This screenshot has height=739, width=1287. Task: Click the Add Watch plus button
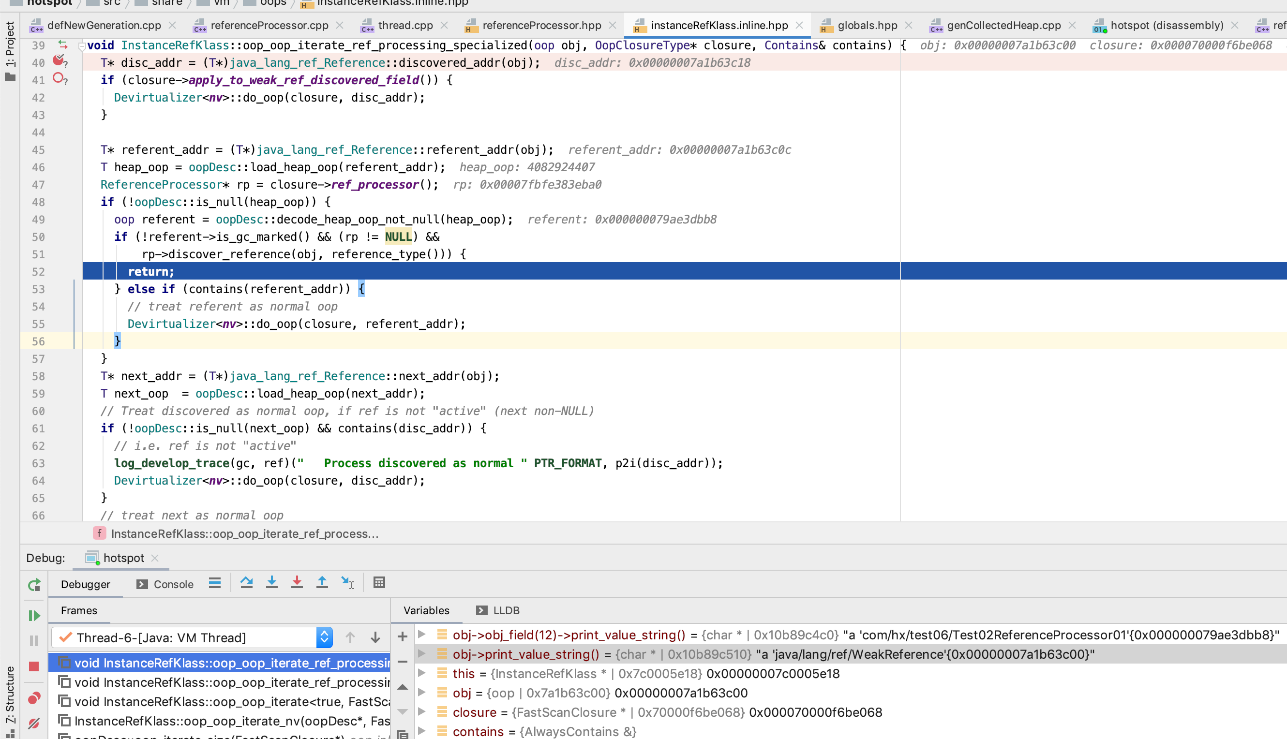402,636
